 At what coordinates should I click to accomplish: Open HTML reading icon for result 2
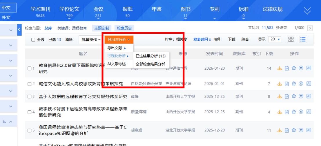287,84
